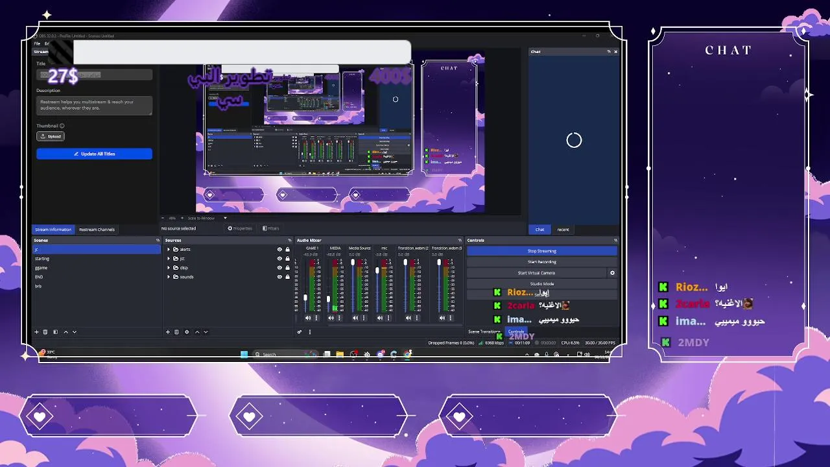Click Start Virtual Camera button

(536, 273)
